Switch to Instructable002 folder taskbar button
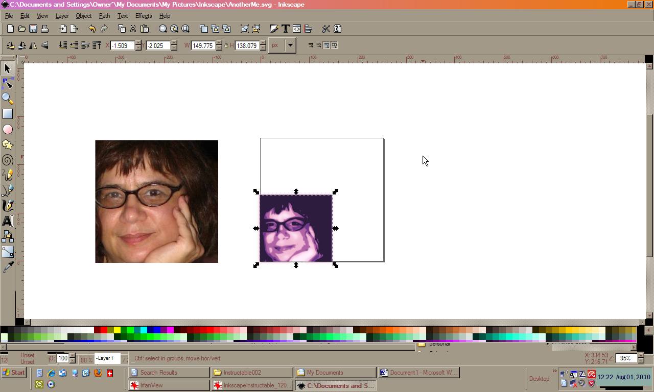This screenshot has width=654, height=392. (252, 373)
